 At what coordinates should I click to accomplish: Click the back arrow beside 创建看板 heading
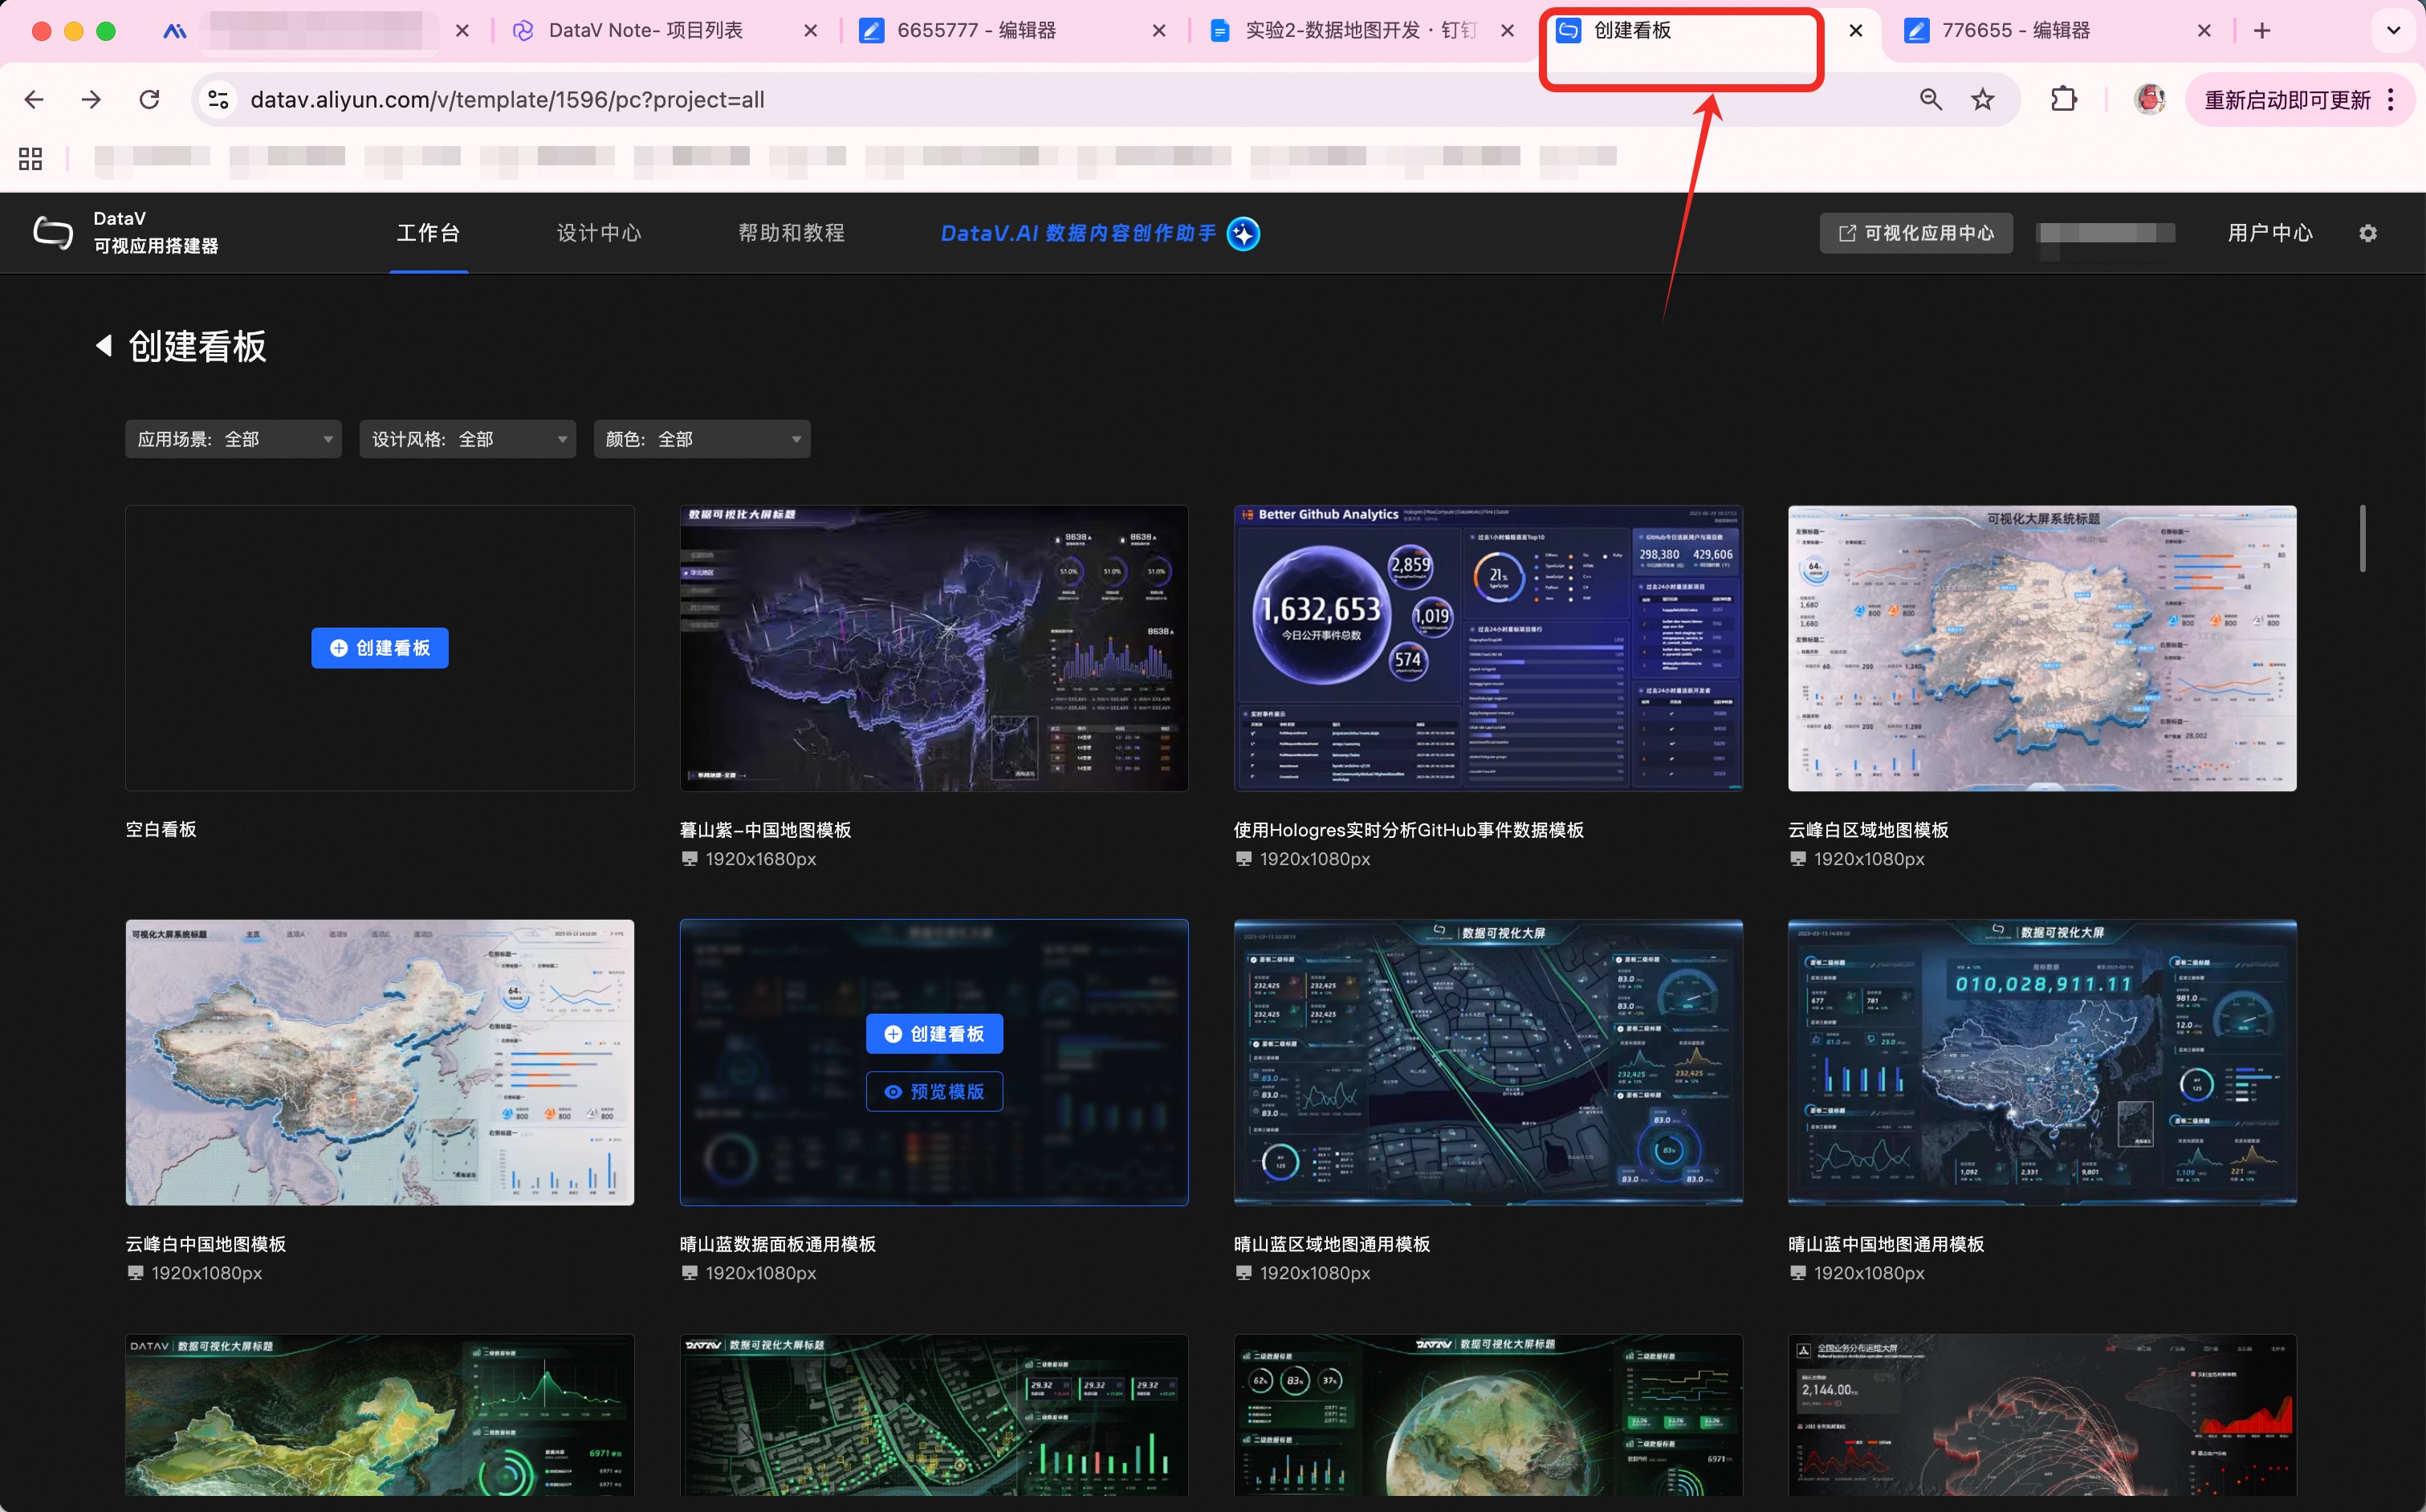(x=104, y=346)
